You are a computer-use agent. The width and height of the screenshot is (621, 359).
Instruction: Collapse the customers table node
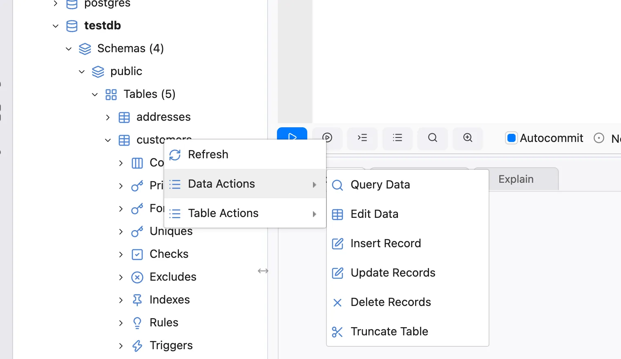108,140
